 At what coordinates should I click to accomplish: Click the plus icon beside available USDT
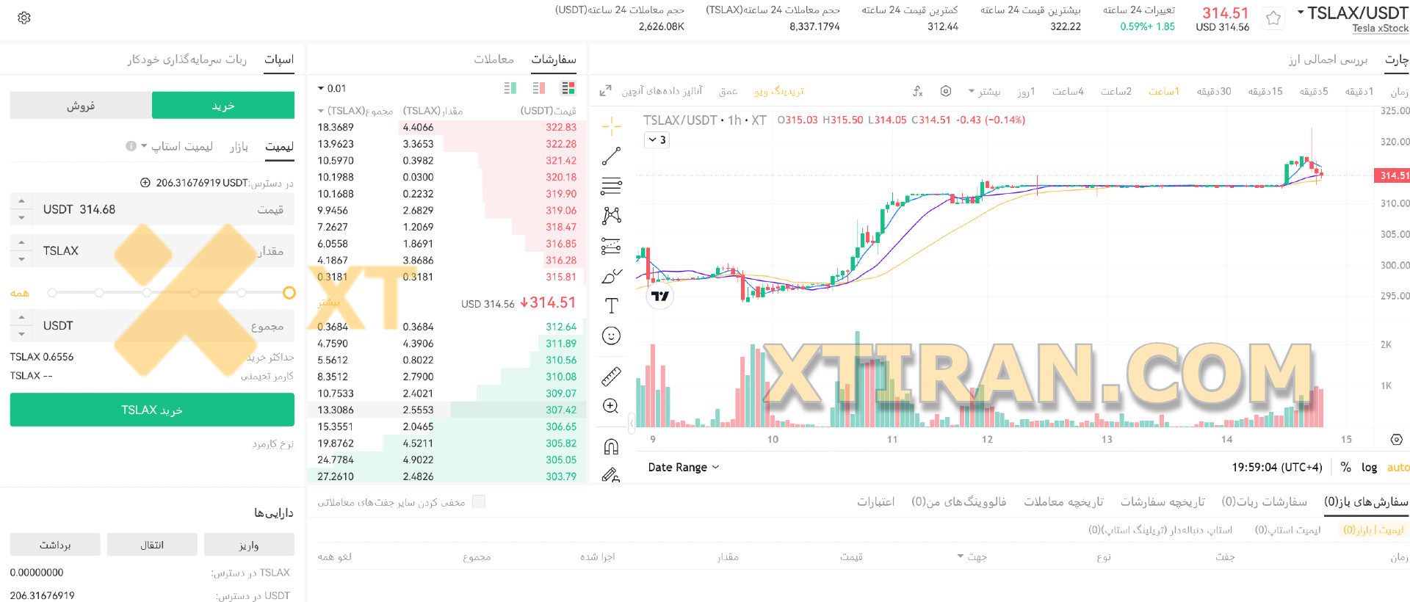tap(145, 183)
